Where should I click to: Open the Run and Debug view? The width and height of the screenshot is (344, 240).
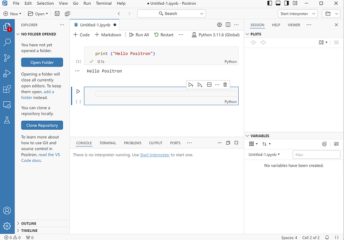(x=7, y=73)
